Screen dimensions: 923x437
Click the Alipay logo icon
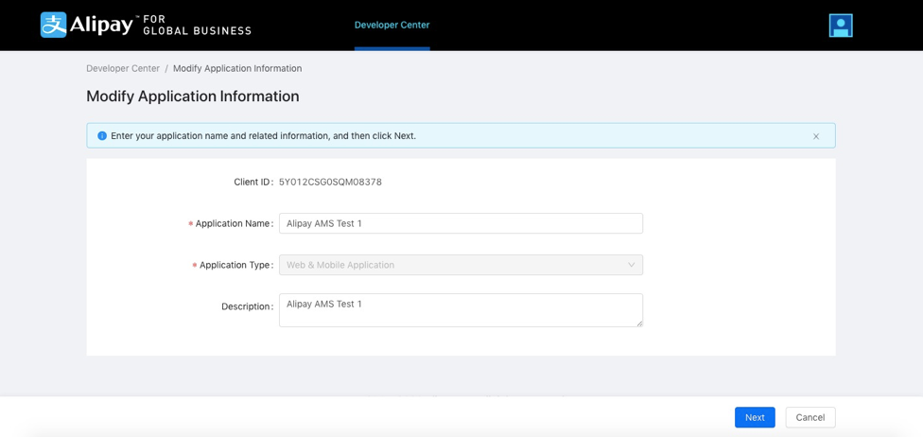[54, 25]
